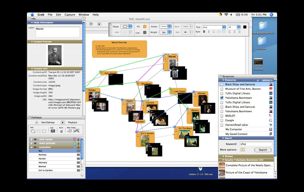The width and height of the screenshot is (304, 192).
Task: Click the gray Line color swatch
Action: (x=144, y=33)
